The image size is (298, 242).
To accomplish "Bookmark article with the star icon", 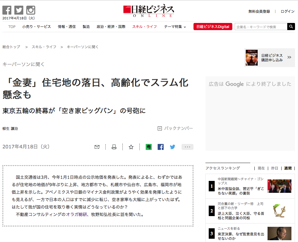I will [131, 147].
